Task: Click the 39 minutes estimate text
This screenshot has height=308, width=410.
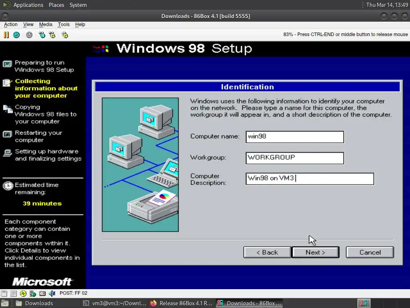Action: [x=42, y=203]
